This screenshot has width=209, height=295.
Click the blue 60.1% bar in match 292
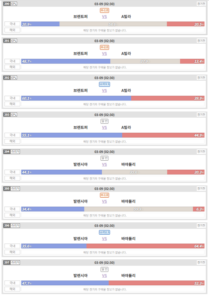76,98
